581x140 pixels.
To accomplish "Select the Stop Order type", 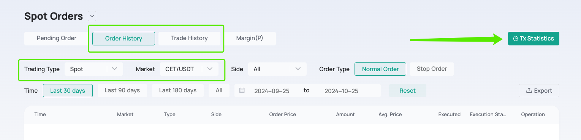I will click(x=432, y=69).
